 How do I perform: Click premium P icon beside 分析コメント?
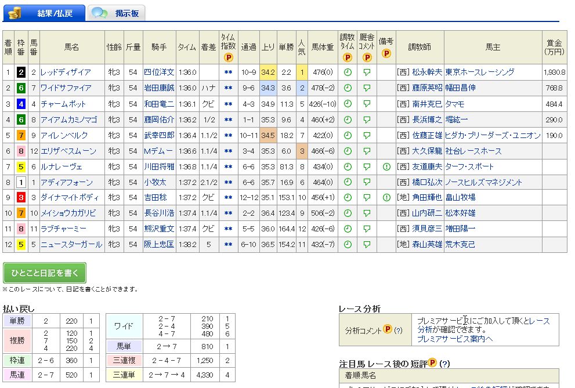click(388, 330)
